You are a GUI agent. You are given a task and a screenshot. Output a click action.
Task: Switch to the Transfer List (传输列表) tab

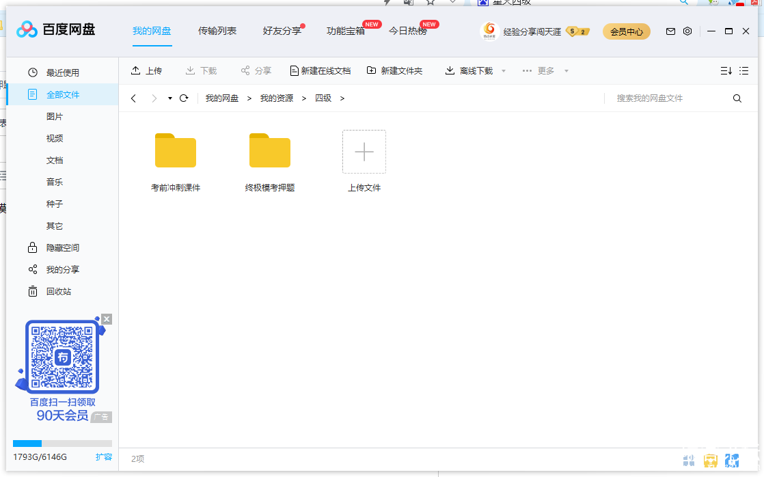coord(217,31)
